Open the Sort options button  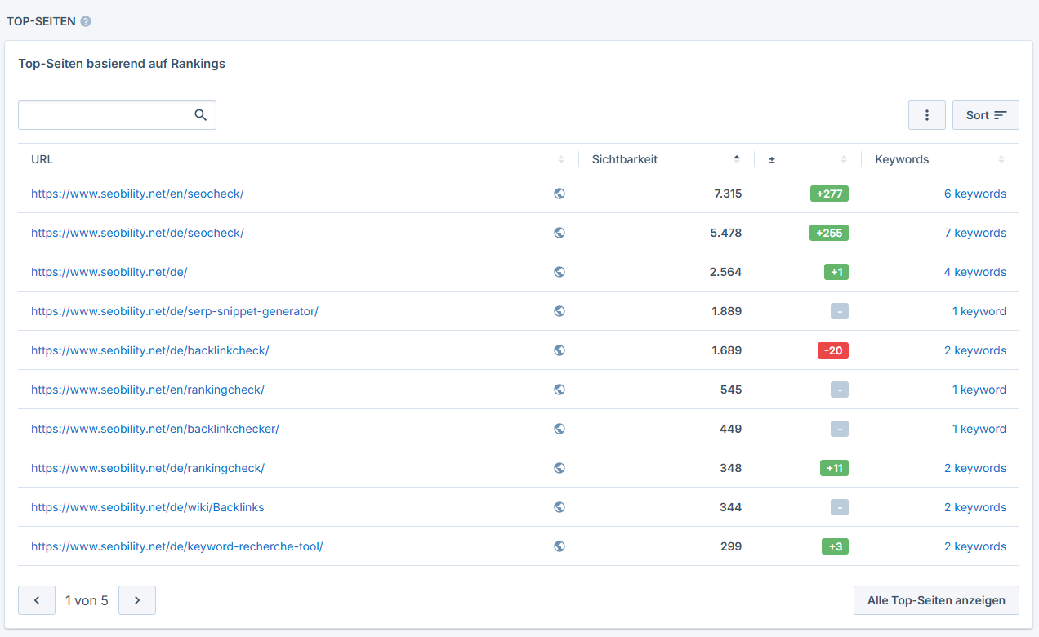coord(986,115)
